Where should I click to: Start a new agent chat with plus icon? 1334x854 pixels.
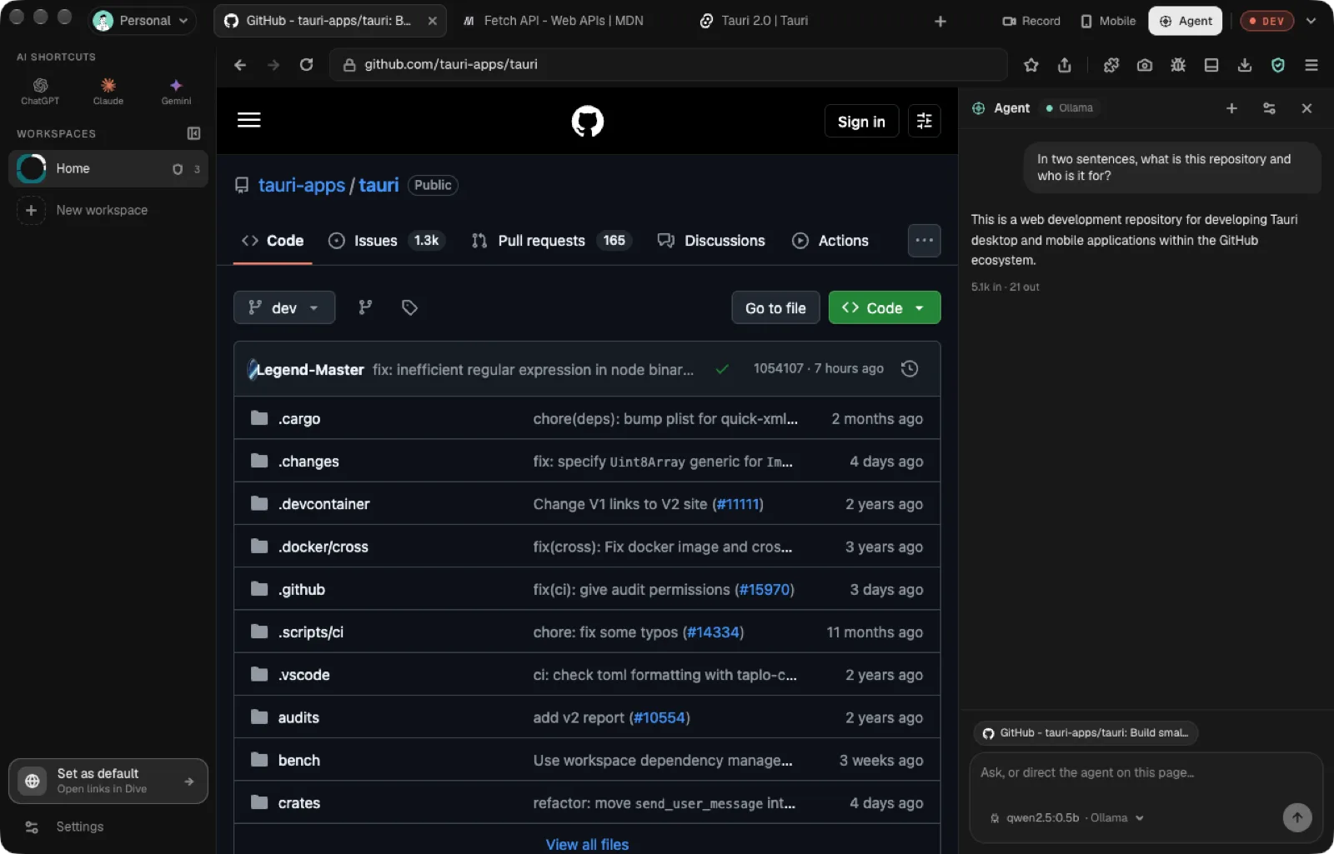[1231, 108]
